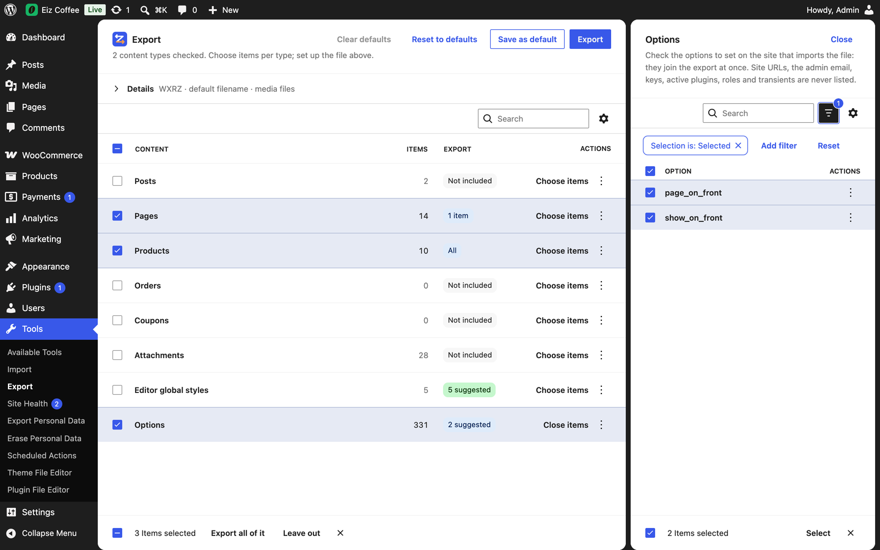Focus the Export table Search field
This screenshot has width=880, height=550.
click(533, 119)
